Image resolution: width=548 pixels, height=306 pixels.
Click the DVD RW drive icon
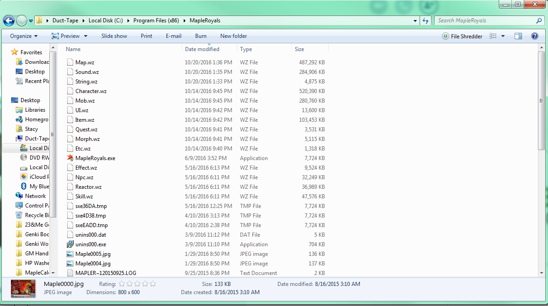coord(24,157)
